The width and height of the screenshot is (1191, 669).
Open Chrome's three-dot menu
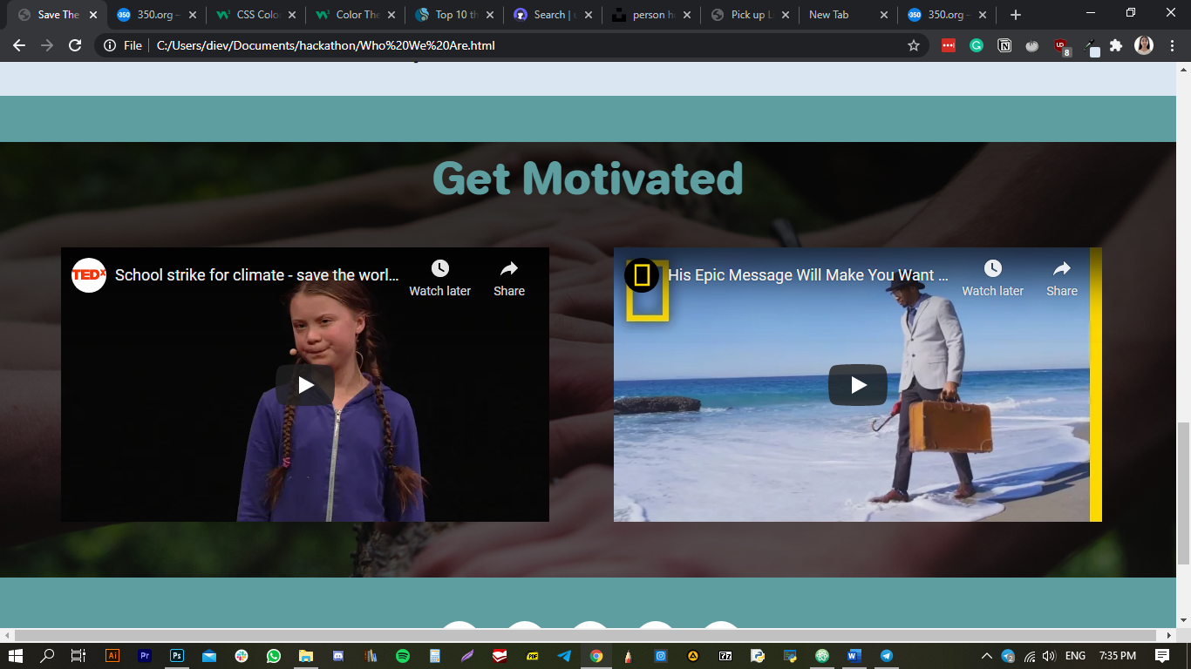1172,45
